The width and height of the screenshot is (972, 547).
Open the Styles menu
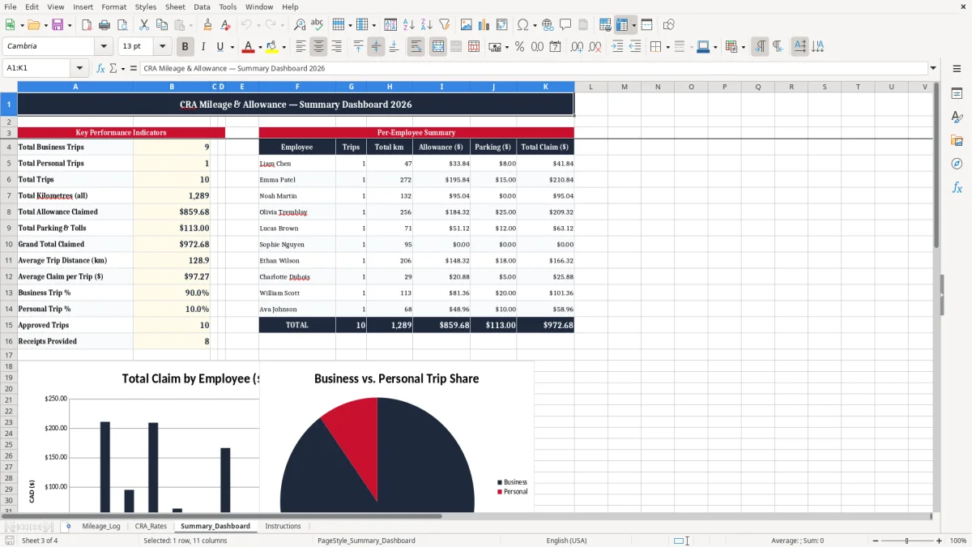(x=146, y=6)
